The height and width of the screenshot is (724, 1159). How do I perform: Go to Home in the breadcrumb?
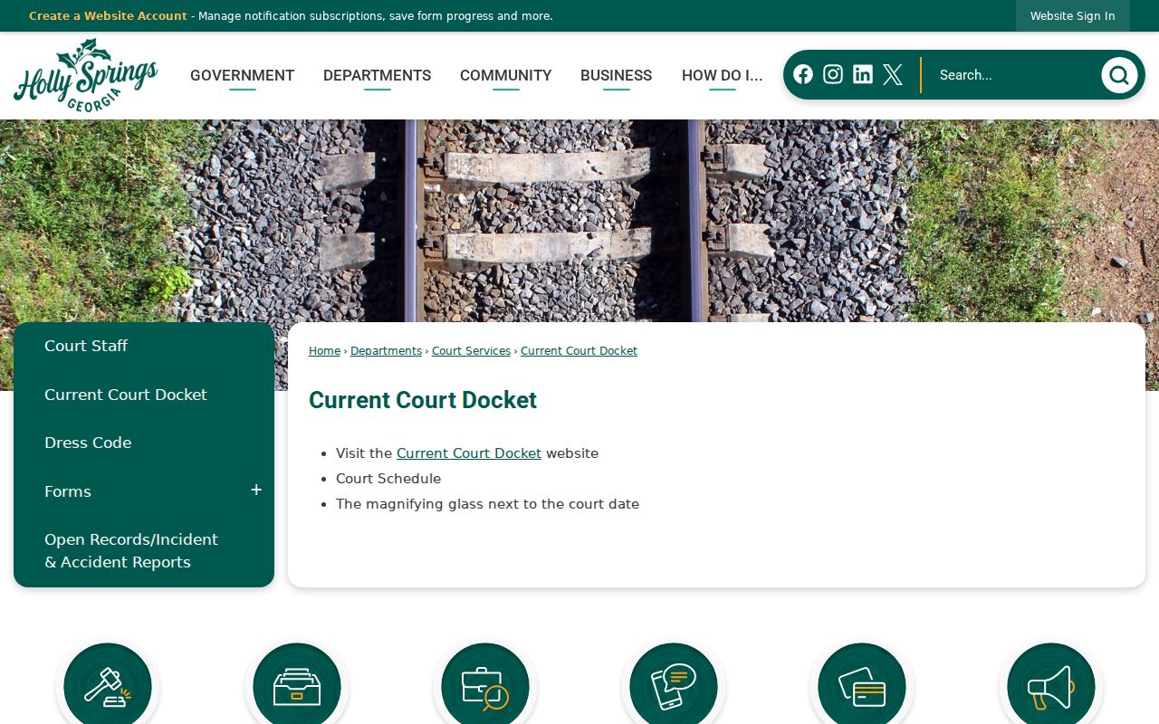point(324,351)
